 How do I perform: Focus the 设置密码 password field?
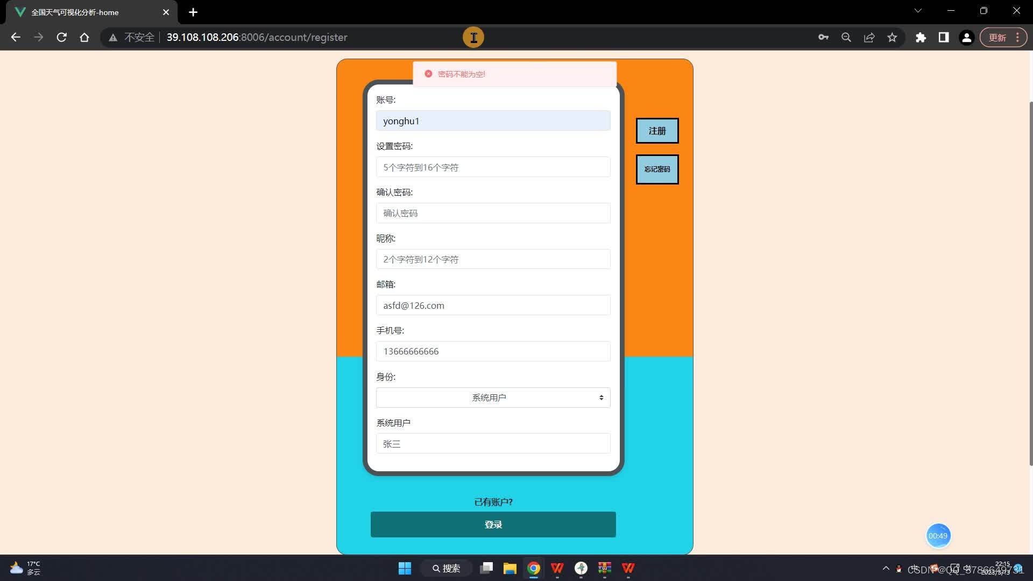[493, 167]
